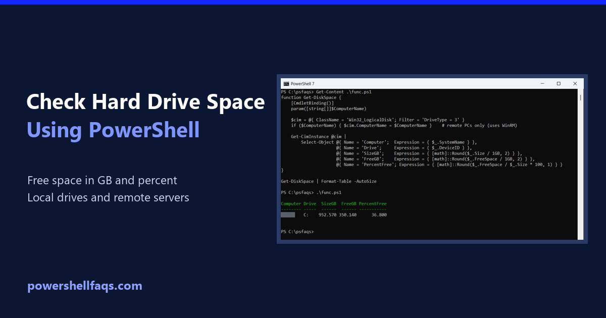The width and height of the screenshot is (606, 318).
Task: Click the redacted computer name cell
Action: click(x=288, y=215)
